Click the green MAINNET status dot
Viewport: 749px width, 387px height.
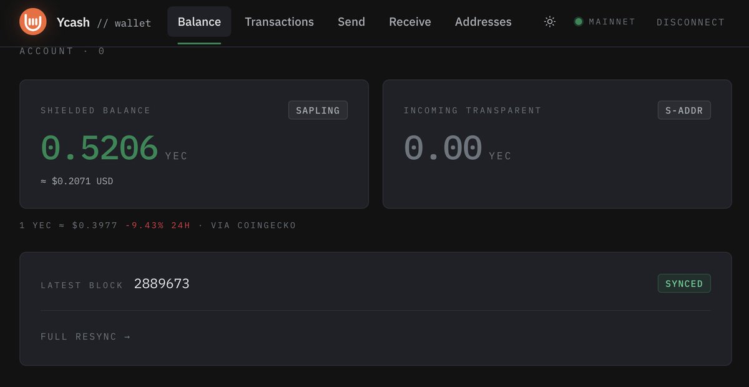coord(579,22)
